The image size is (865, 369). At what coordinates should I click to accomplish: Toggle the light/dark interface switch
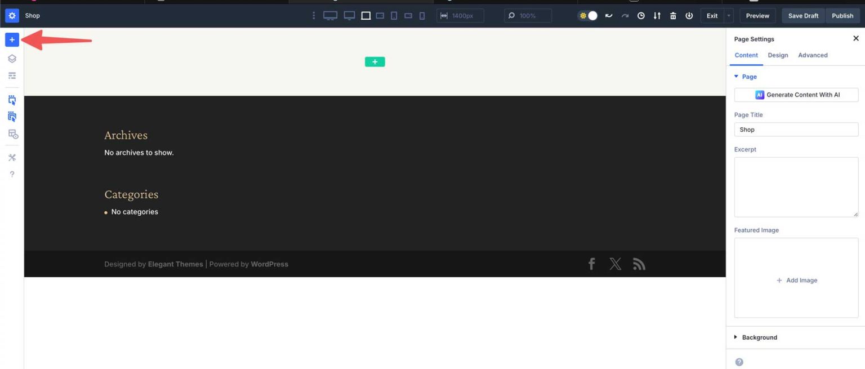coord(587,15)
